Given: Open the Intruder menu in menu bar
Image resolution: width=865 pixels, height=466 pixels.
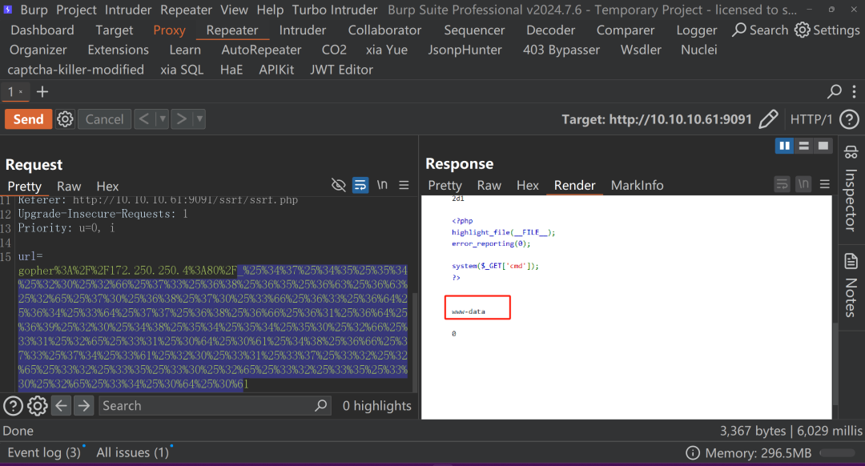Looking at the screenshot, I should (x=128, y=10).
